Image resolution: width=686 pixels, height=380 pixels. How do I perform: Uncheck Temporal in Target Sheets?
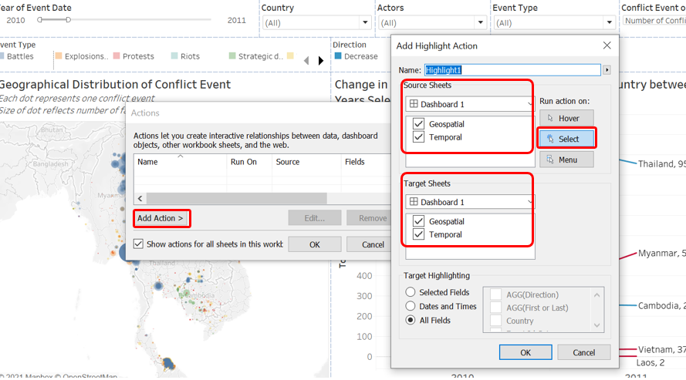[418, 234]
